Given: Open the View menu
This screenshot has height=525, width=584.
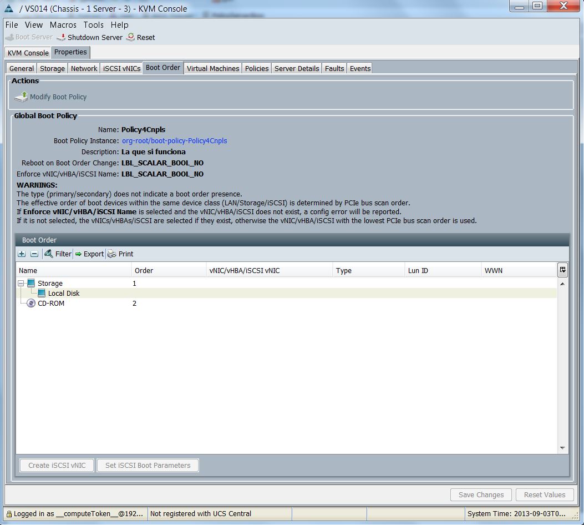Looking at the screenshot, I should pyautogui.click(x=34, y=25).
